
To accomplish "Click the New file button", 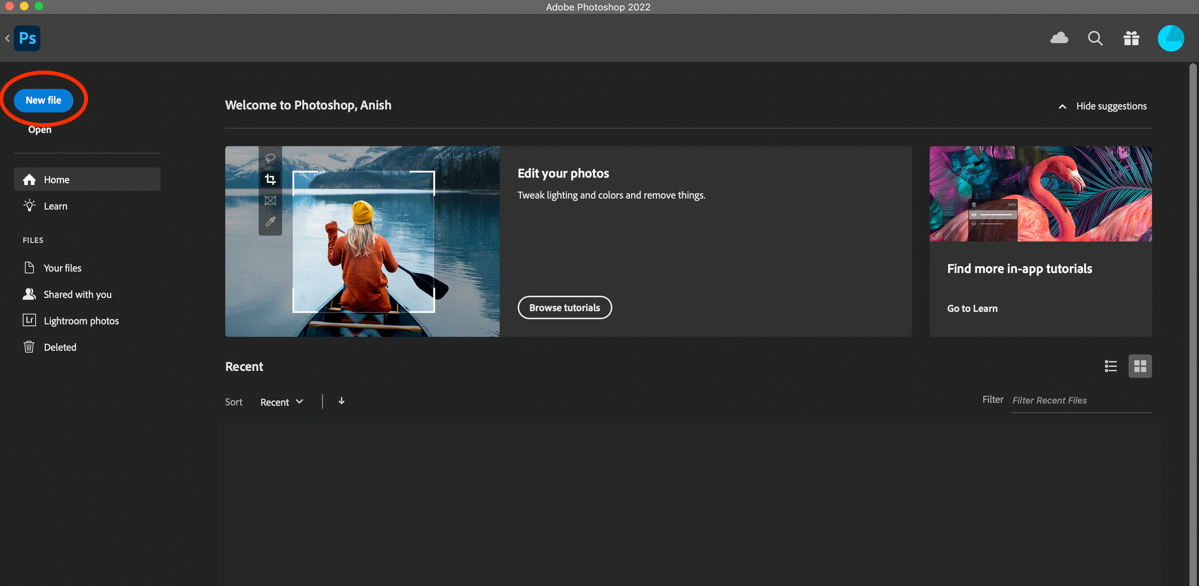I will click(x=44, y=100).
